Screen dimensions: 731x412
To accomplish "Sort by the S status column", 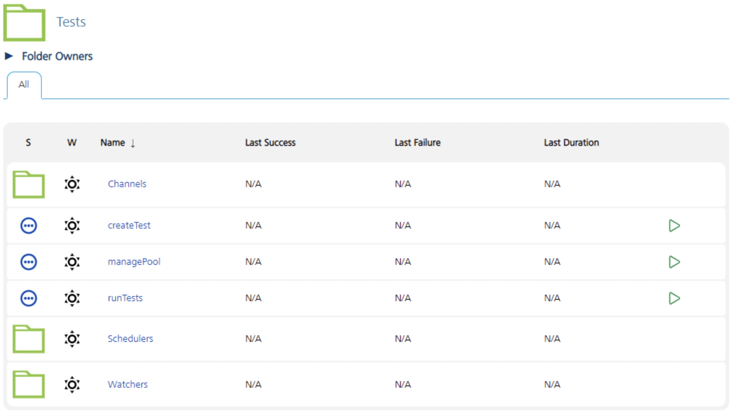I will [28, 143].
